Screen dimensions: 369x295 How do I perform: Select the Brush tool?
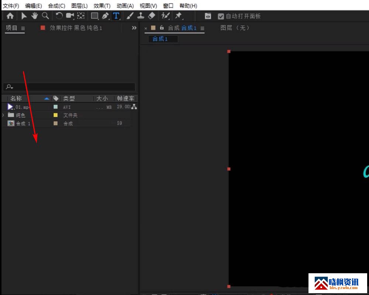click(x=130, y=16)
